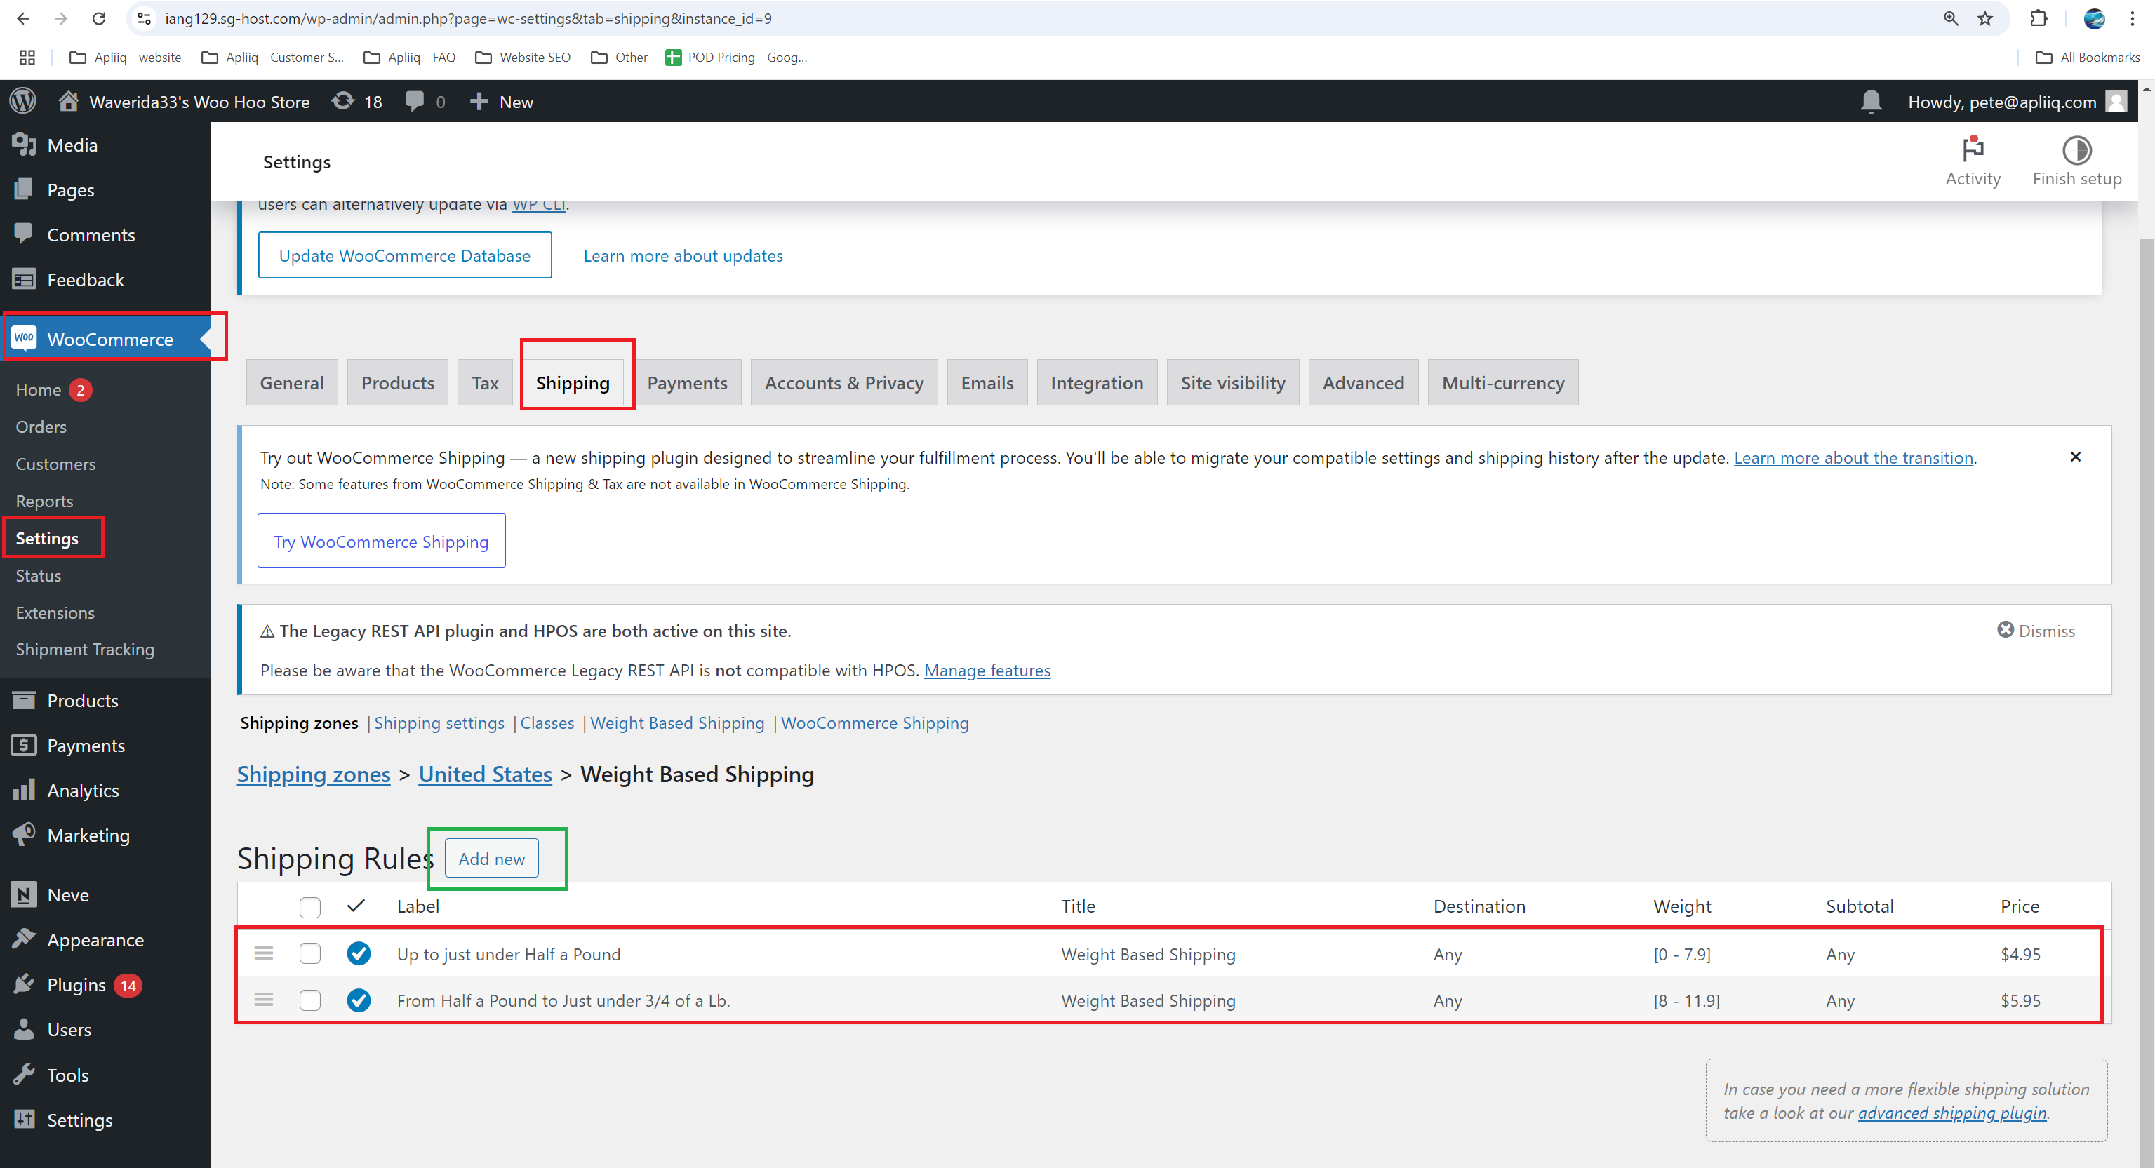Open the notifications bell icon
Screen dimensions: 2155x1168
(x=1871, y=101)
